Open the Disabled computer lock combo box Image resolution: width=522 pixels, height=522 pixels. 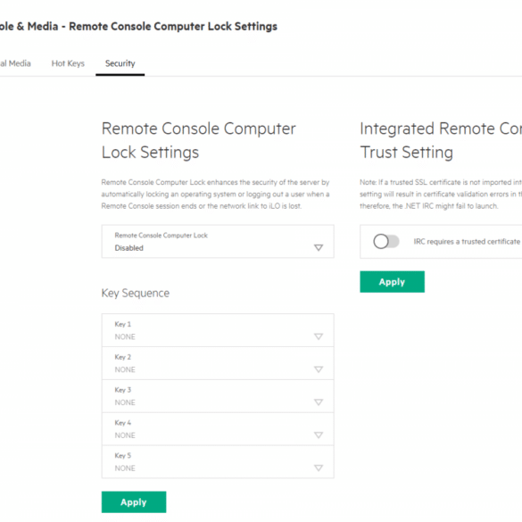tap(218, 241)
